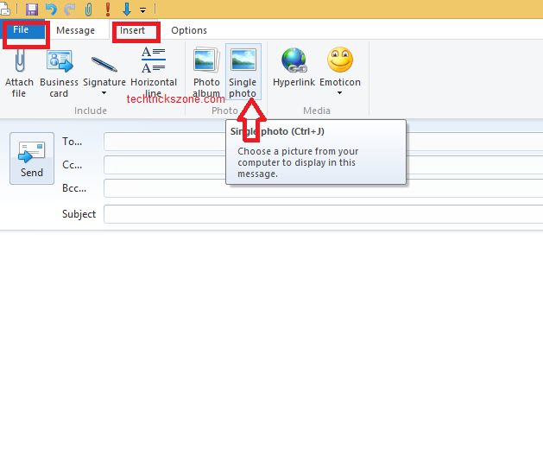
Task: Expand the Signature dropdown
Action: pyautogui.click(x=104, y=92)
